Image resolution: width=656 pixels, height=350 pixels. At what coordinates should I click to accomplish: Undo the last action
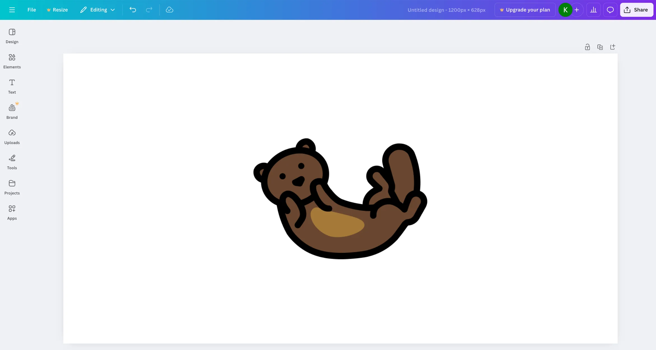[133, 10]
